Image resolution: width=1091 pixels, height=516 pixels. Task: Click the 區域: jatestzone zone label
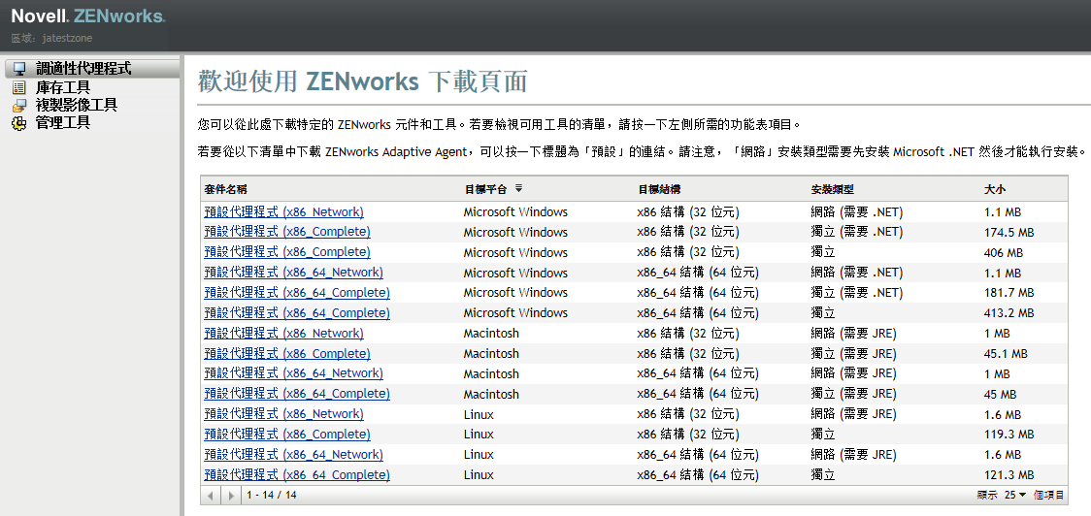pos(51,38)
